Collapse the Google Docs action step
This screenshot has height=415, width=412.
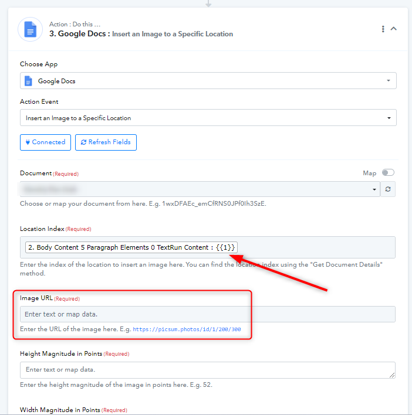coord(394,29)
